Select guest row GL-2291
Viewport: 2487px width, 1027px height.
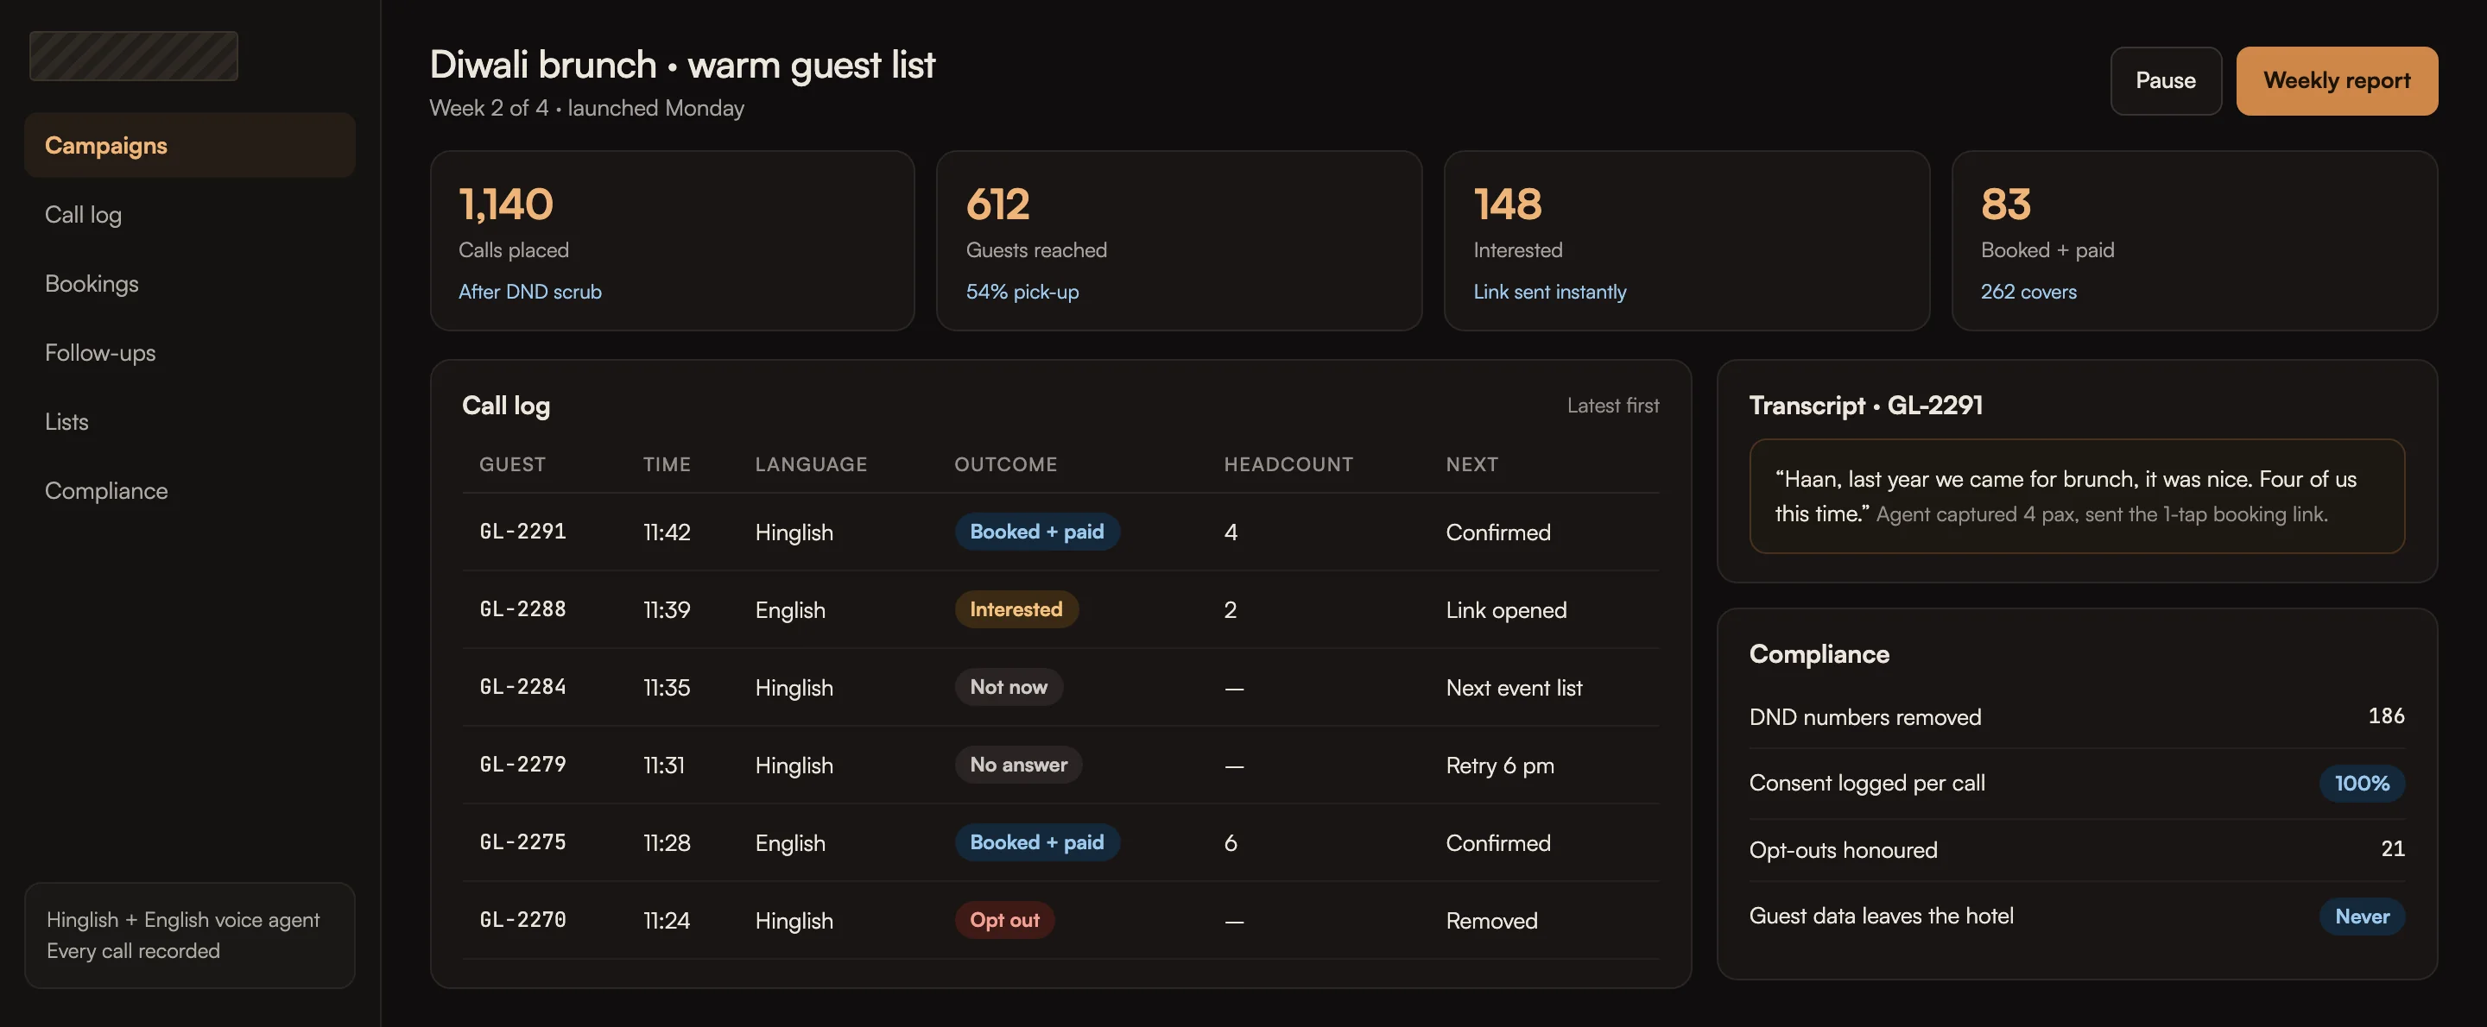1060,532
